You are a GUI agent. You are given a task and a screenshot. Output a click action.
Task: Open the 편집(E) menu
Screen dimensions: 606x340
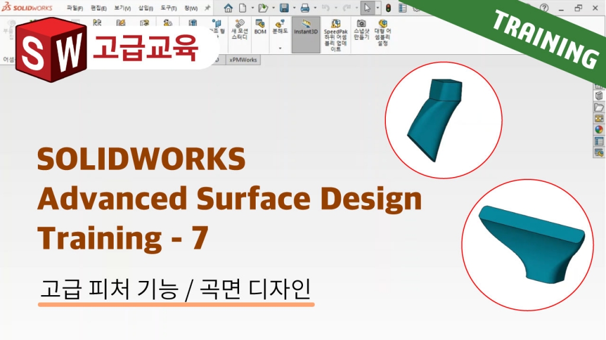[99, 8]
